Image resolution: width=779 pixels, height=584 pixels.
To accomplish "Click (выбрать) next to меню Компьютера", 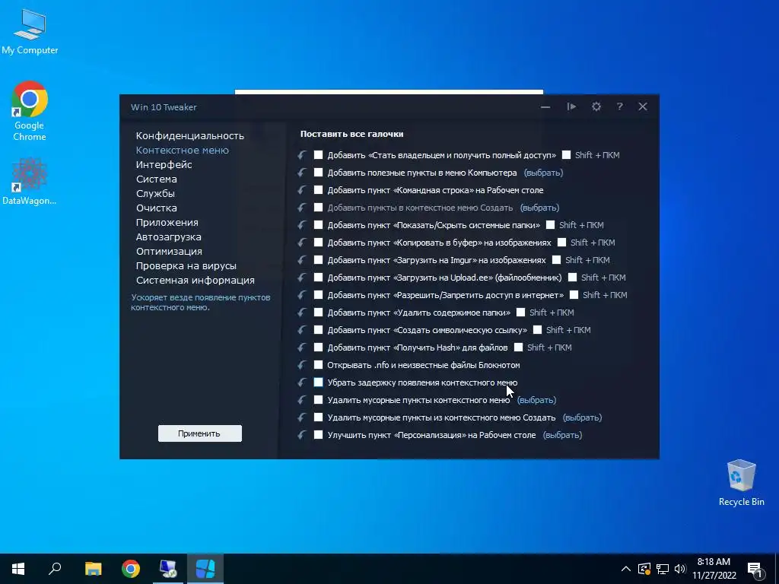I will tap(543, 173).
